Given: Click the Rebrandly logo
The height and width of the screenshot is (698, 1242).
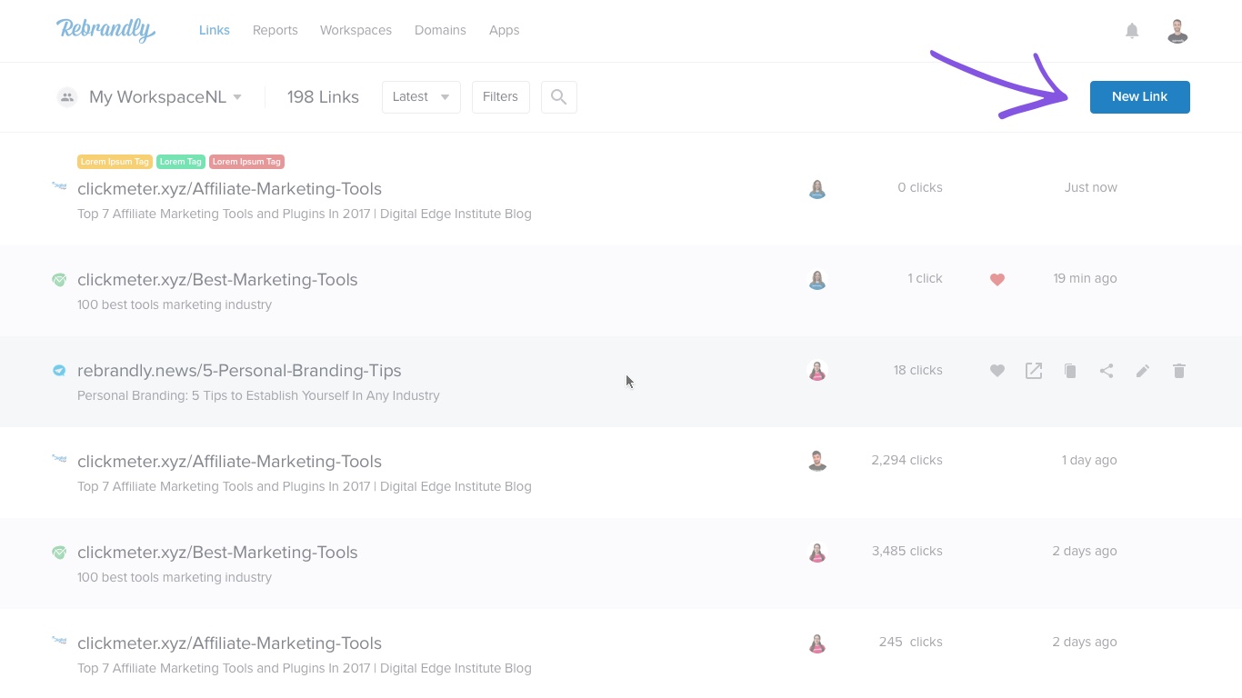Looking at the screenshot, I should [x=105, y=30].
